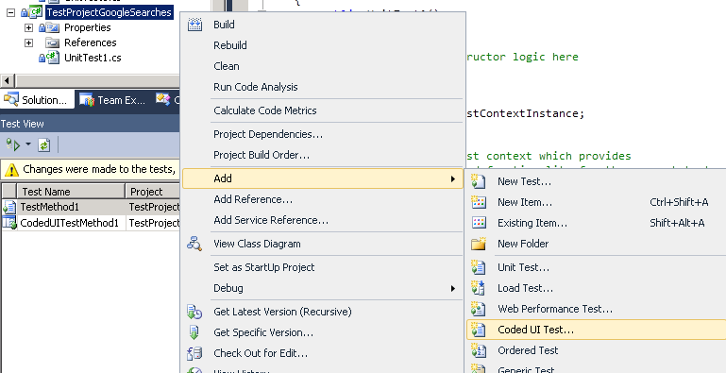Image resolution: width=726 pixels, height=373 pixels.
Task: Collapse the TestProjectGoogleSearches project node
Action: point(11,12)
